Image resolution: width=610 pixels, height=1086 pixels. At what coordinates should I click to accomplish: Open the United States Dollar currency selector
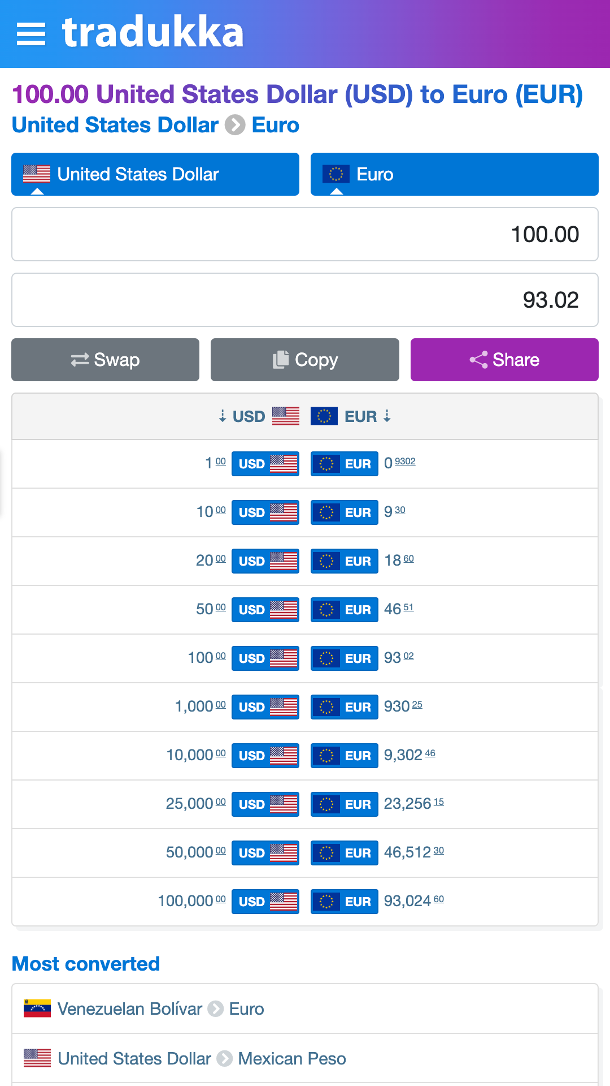pos(155,174)
